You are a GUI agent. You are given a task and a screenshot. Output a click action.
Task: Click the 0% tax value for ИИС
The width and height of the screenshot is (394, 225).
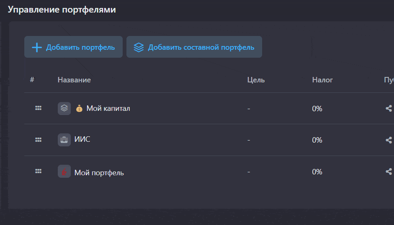[x=317, y=140]
